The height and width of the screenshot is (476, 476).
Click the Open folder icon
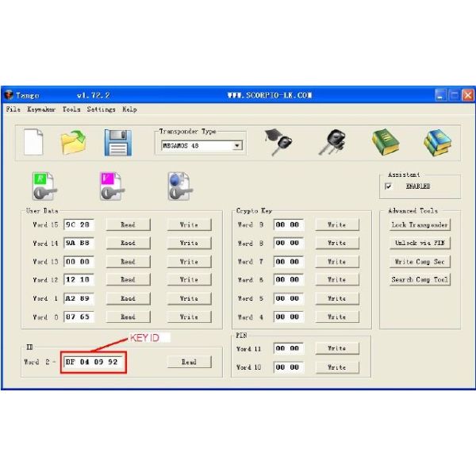pos(74,142)
